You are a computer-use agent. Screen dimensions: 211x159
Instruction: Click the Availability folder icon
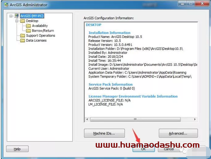[29, 25]
